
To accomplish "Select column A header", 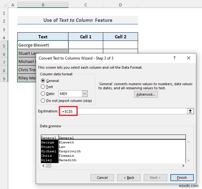I will click(x=13, y=5).
